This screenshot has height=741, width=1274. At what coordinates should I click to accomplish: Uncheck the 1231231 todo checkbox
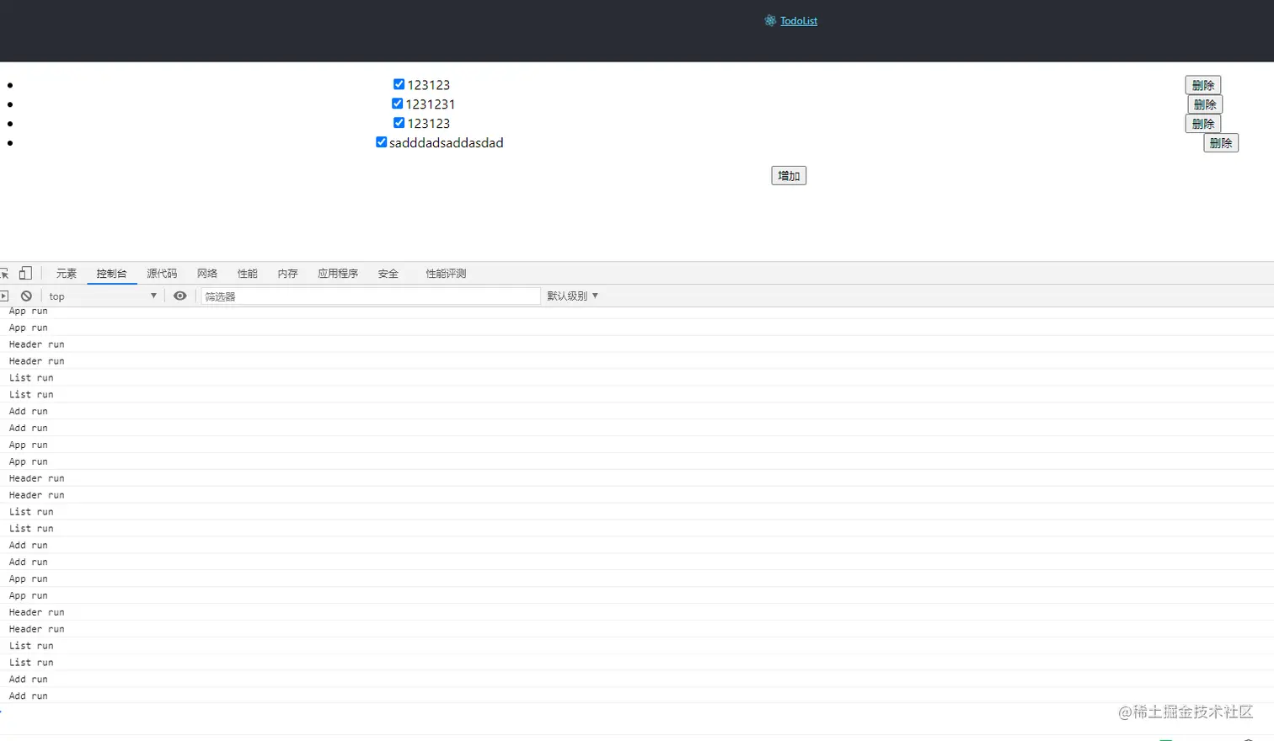tap(397, 104)
